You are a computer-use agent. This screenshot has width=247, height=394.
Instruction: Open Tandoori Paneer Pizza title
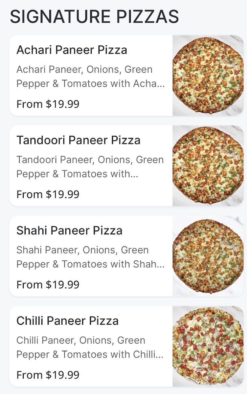(x=78, y=140)
